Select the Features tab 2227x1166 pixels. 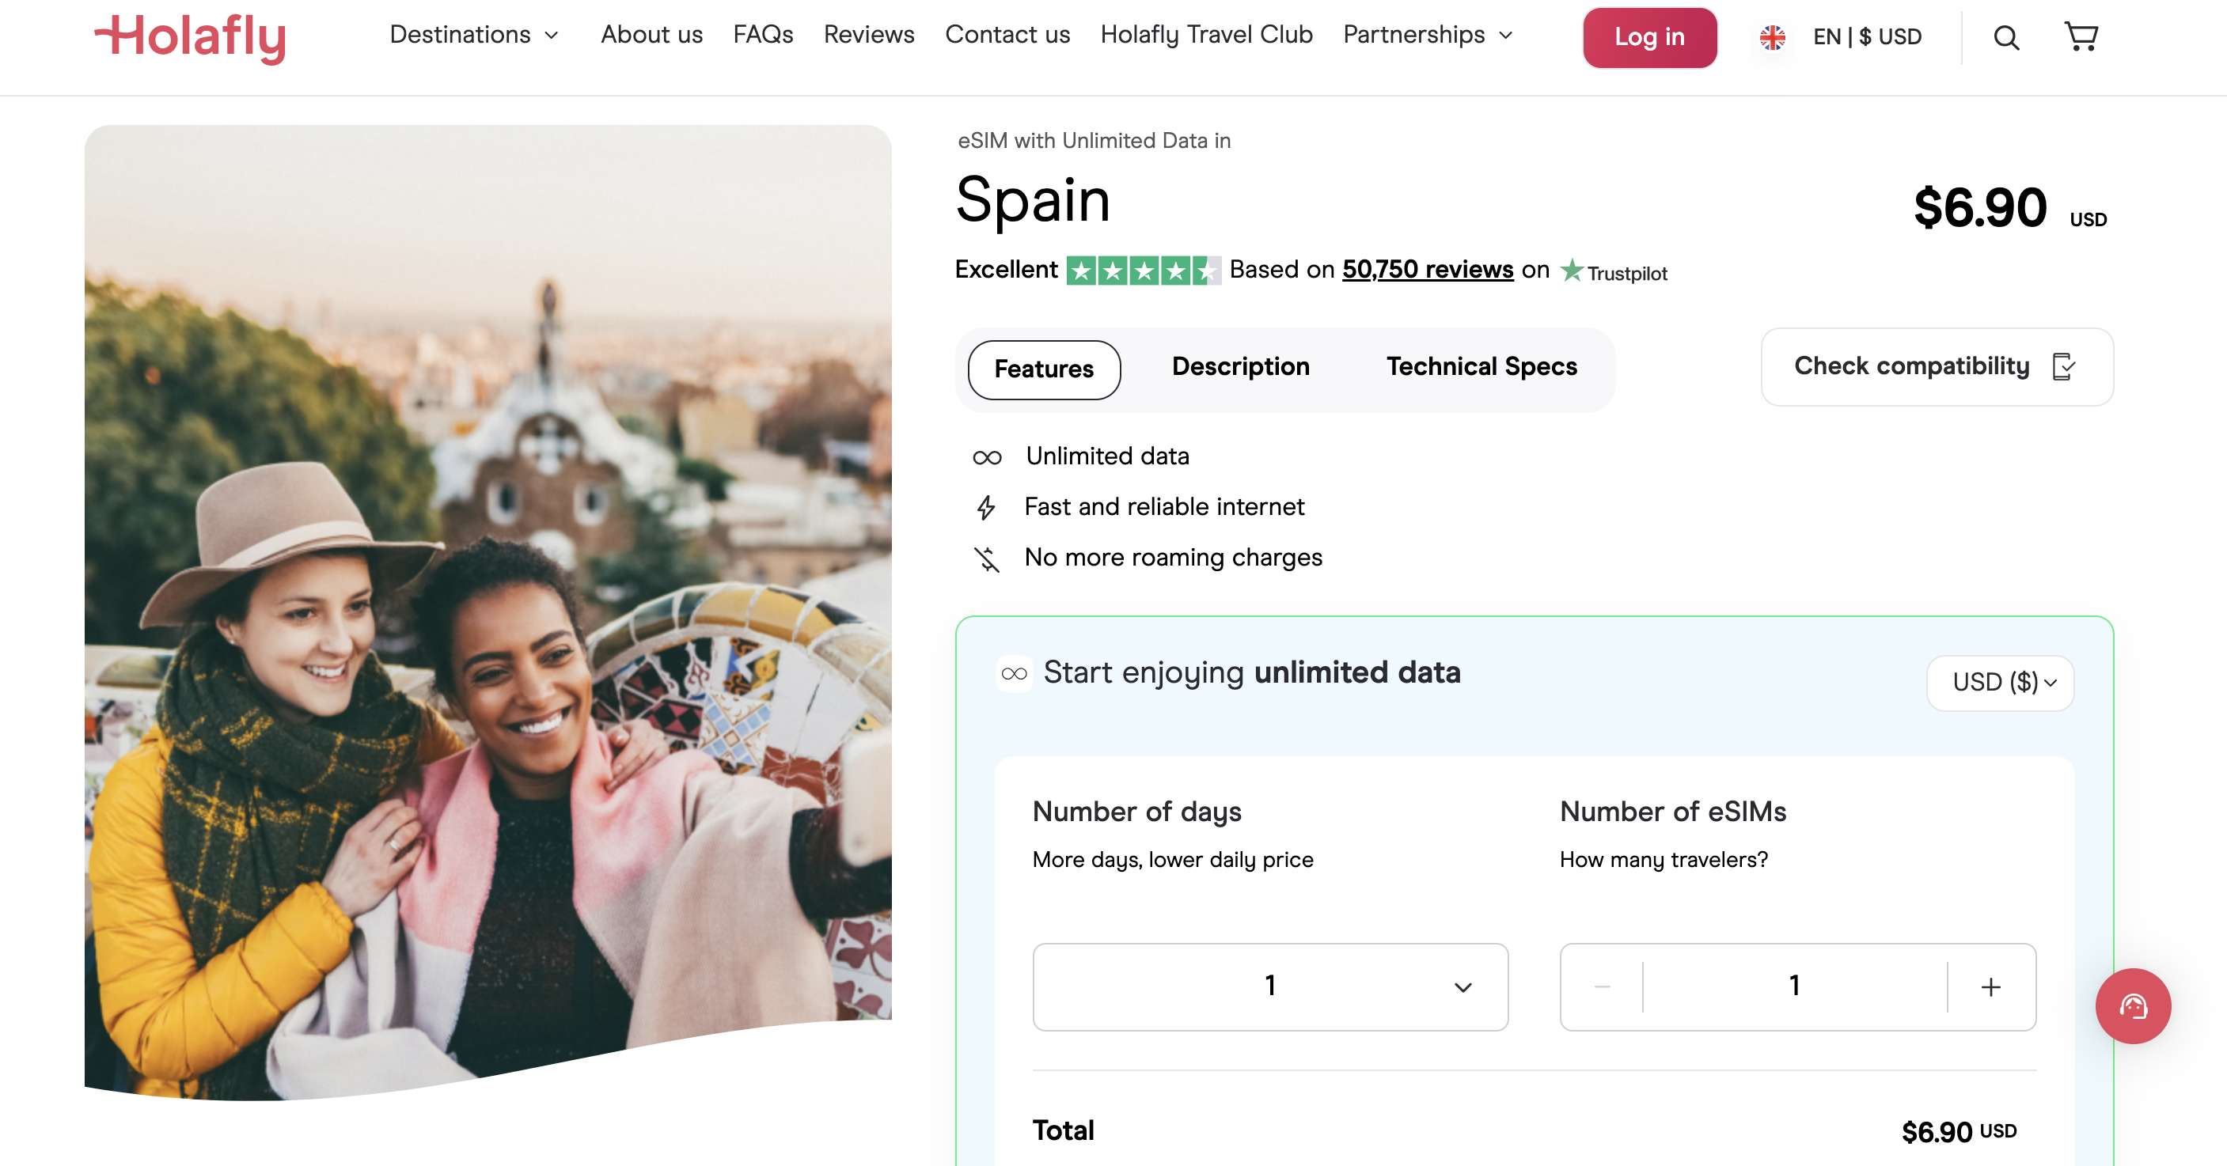tap(1044, 370)
